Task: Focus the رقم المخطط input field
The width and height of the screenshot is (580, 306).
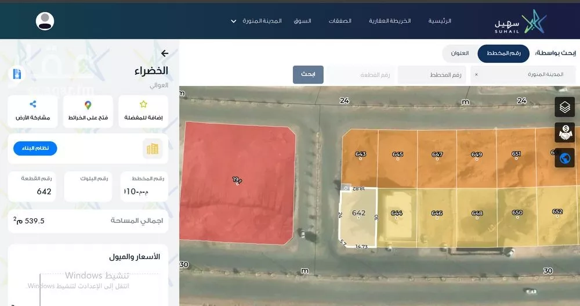Action: (x=432, y=75)
